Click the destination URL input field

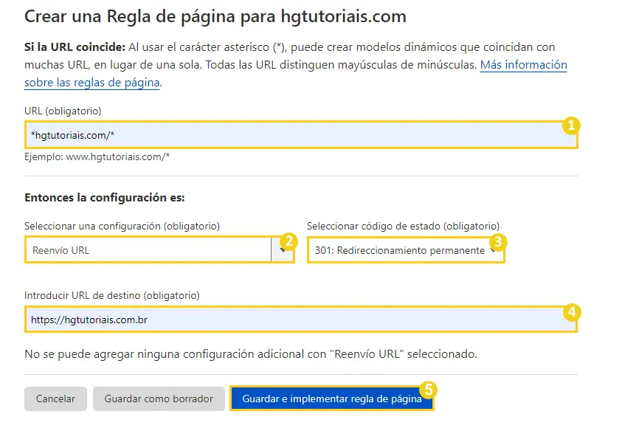tap(301, 320)
